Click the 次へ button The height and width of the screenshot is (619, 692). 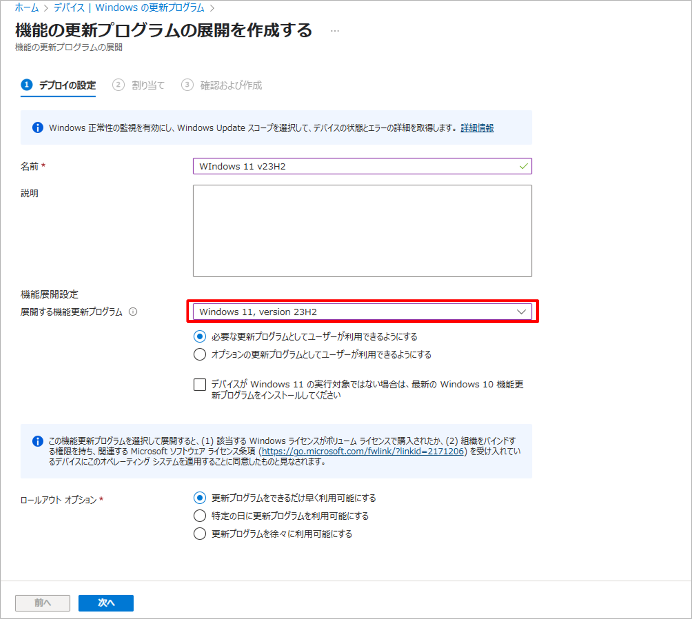pyautogui.click(x=106, y=603)
